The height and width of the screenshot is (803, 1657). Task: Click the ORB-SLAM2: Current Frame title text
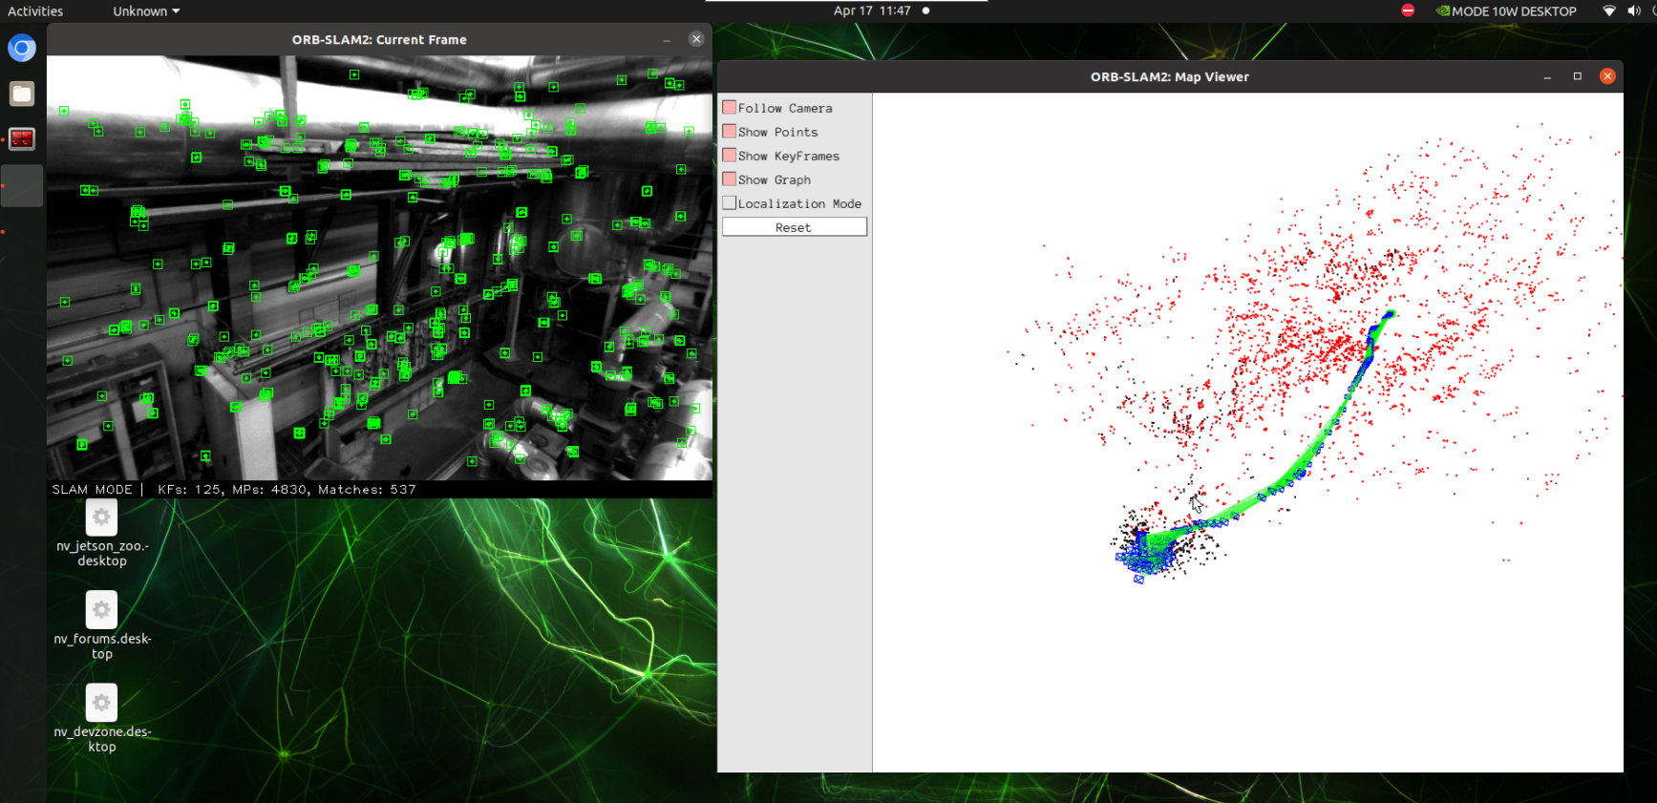[x=379, y=40]
